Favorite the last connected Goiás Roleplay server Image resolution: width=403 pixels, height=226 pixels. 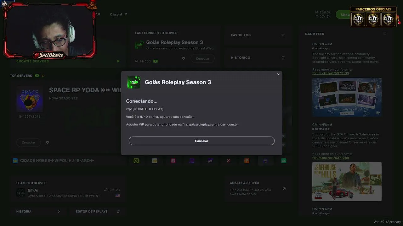coord(184,58)
